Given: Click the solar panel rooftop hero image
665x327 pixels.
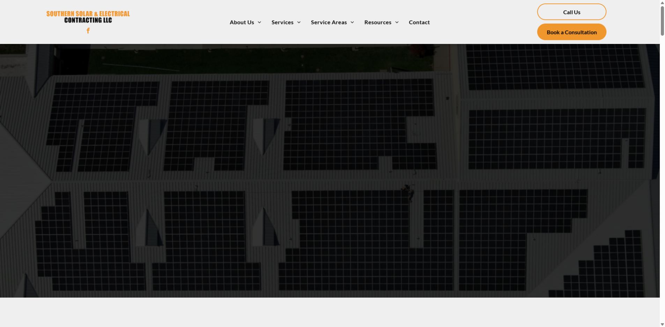Looking at the screenshot, I should coord(330,170).
